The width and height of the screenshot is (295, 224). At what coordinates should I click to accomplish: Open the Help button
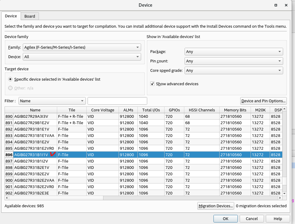tap(278, 219)
